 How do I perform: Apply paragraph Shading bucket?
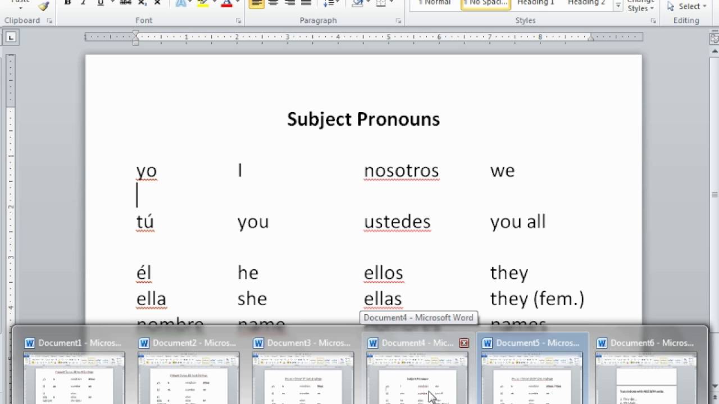point(357,3)
